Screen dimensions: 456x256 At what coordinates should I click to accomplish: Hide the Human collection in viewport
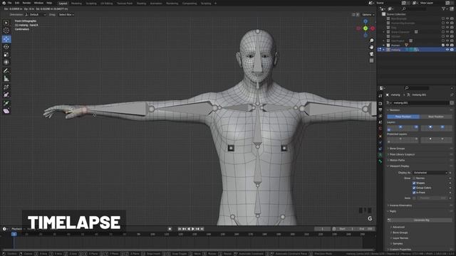tap(447, 46)
